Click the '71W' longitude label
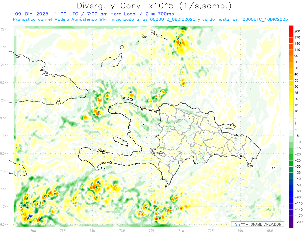 181,230
